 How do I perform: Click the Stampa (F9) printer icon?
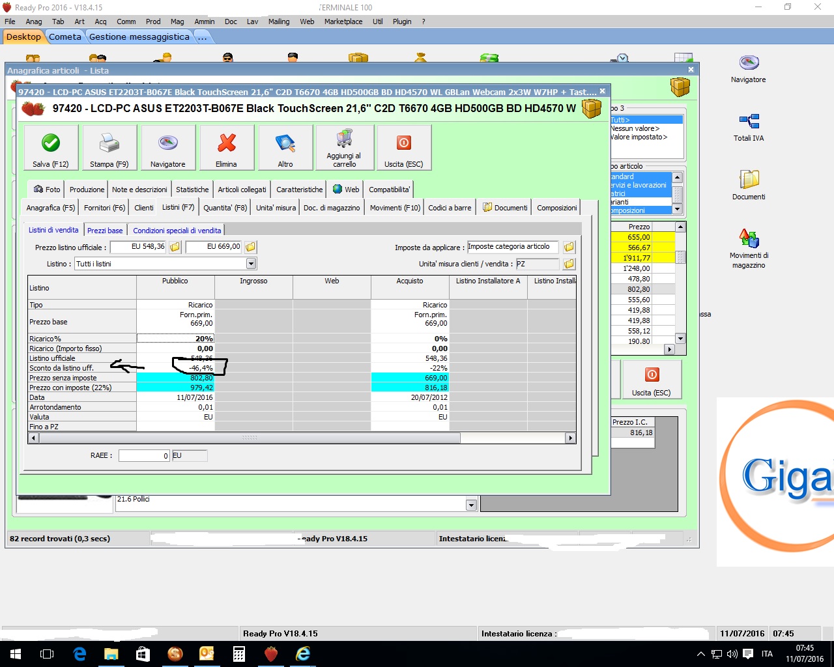[109, 143]
